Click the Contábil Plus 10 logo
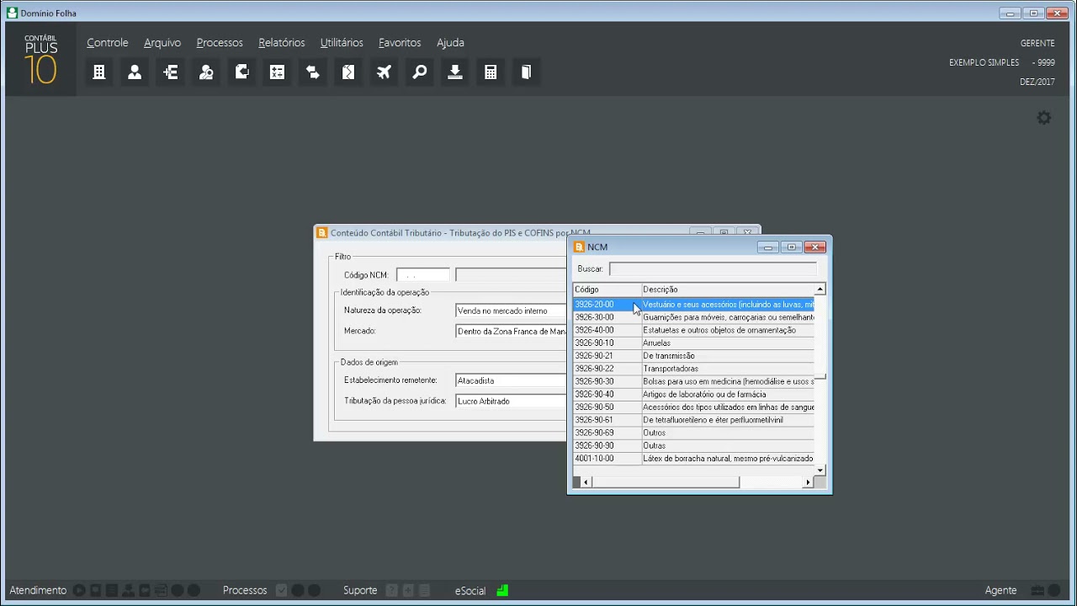Image resolution: width=1077 pixels, height=606 pixels. (40, 59)
